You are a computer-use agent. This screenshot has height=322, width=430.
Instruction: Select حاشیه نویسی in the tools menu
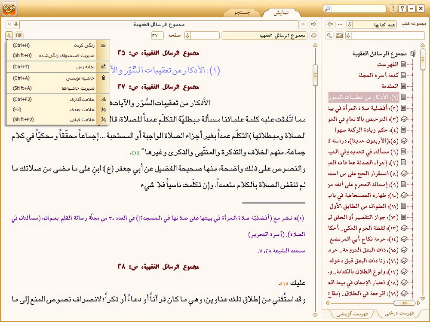coord(58,78)
